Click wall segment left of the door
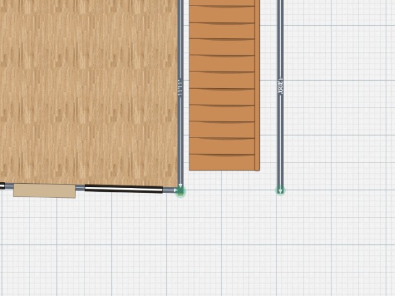The width and height of the screenshot is (395, 296). 7,186
